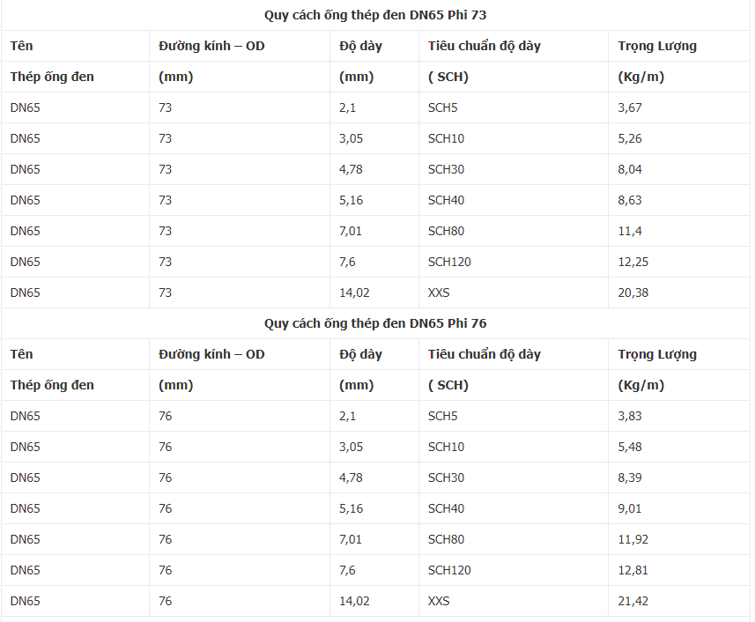Click the SCH120 cell in the Phi 76 table
Image resolution: width=755 pixels, height=622 pixels.
click(x=449, y=570)
